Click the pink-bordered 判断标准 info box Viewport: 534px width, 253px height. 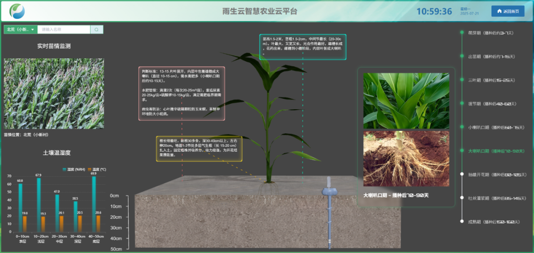[x=182, y=94]
